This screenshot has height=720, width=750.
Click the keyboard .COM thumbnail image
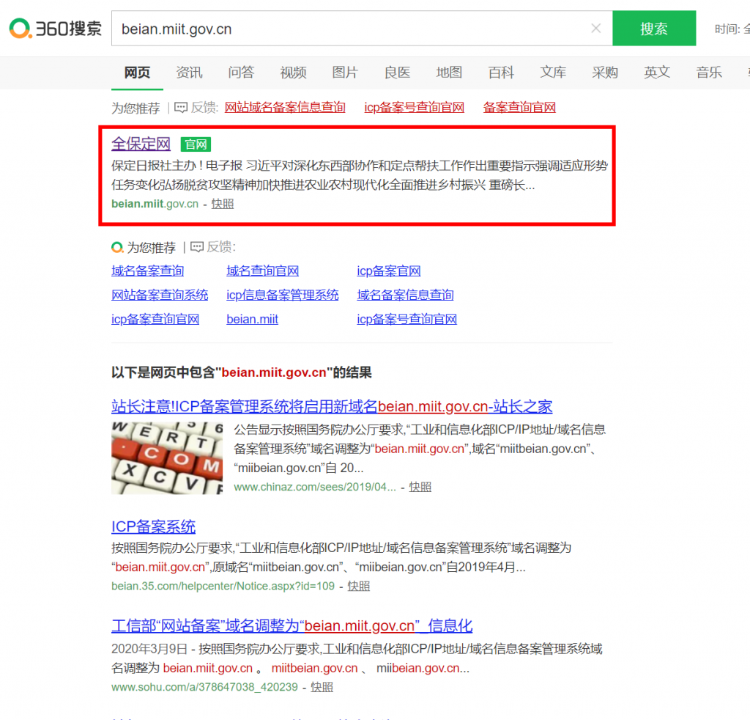pos(167,458)
